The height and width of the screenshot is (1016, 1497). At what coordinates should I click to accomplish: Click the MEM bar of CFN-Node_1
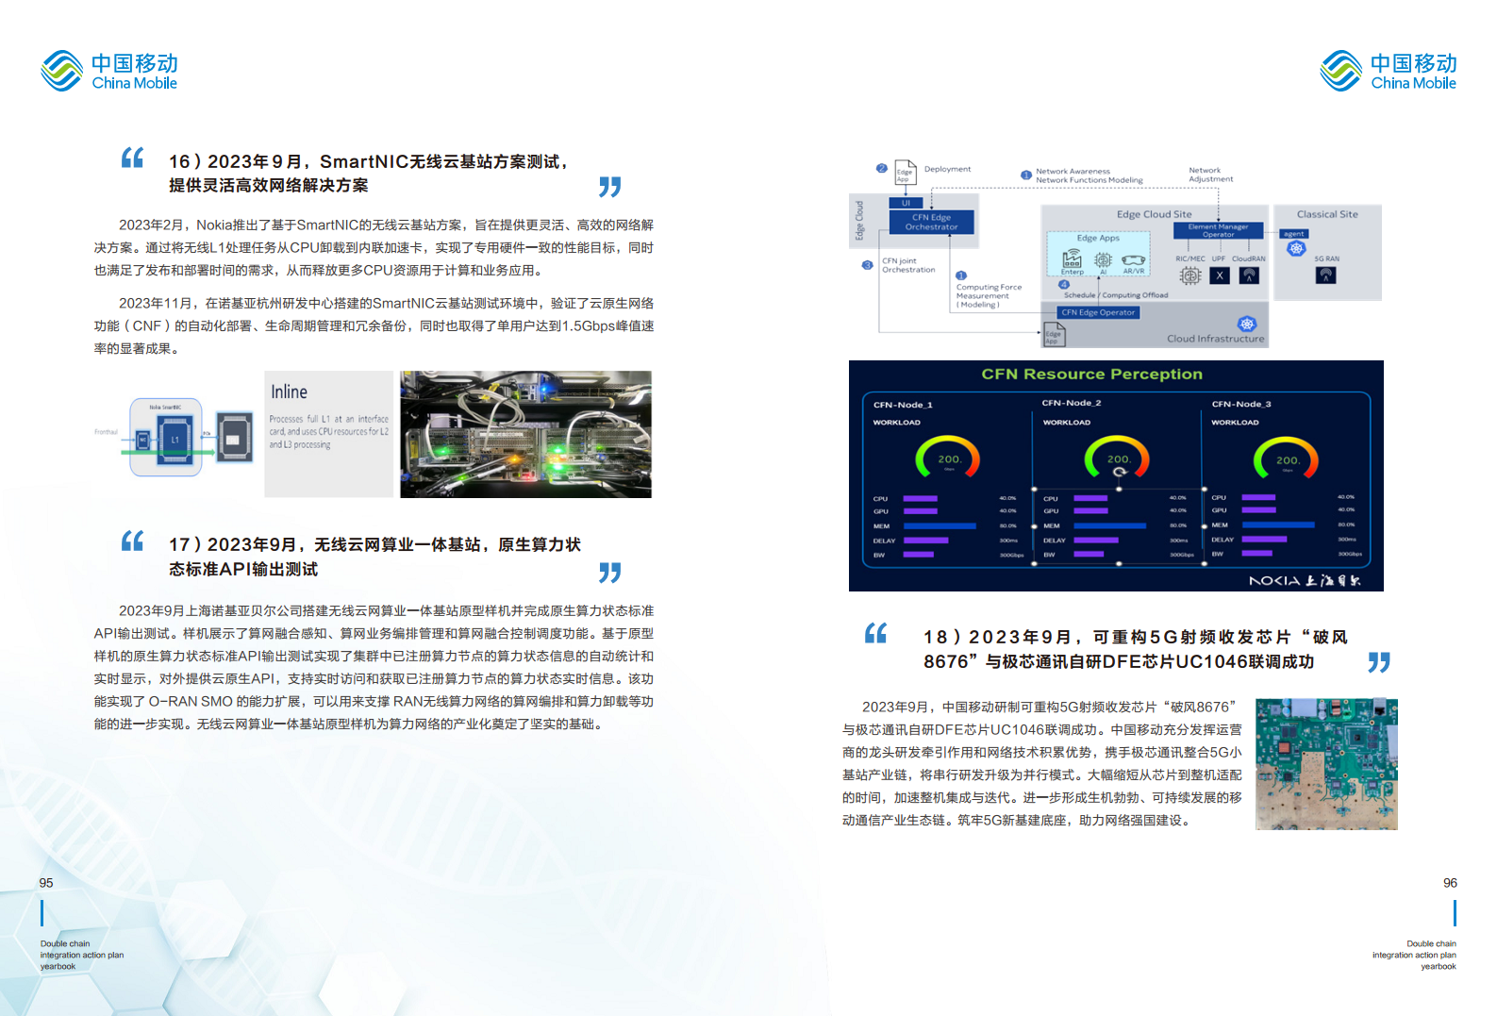pyautogui.click(x=940, y=525)
